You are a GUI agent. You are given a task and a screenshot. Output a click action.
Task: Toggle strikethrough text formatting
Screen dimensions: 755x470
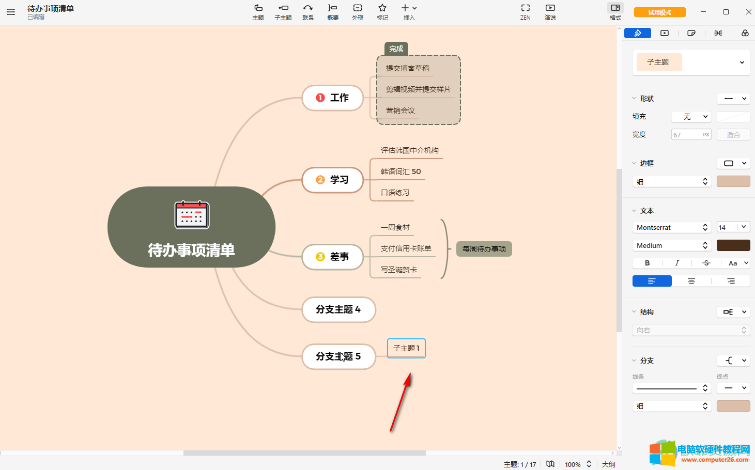pos(706,263)
